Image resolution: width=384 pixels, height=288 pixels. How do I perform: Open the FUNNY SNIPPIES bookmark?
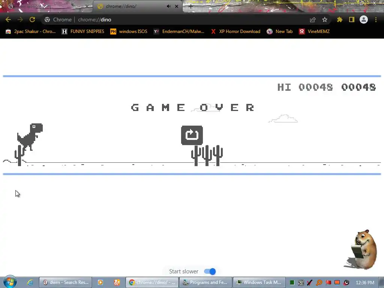(x=83, y=31)
